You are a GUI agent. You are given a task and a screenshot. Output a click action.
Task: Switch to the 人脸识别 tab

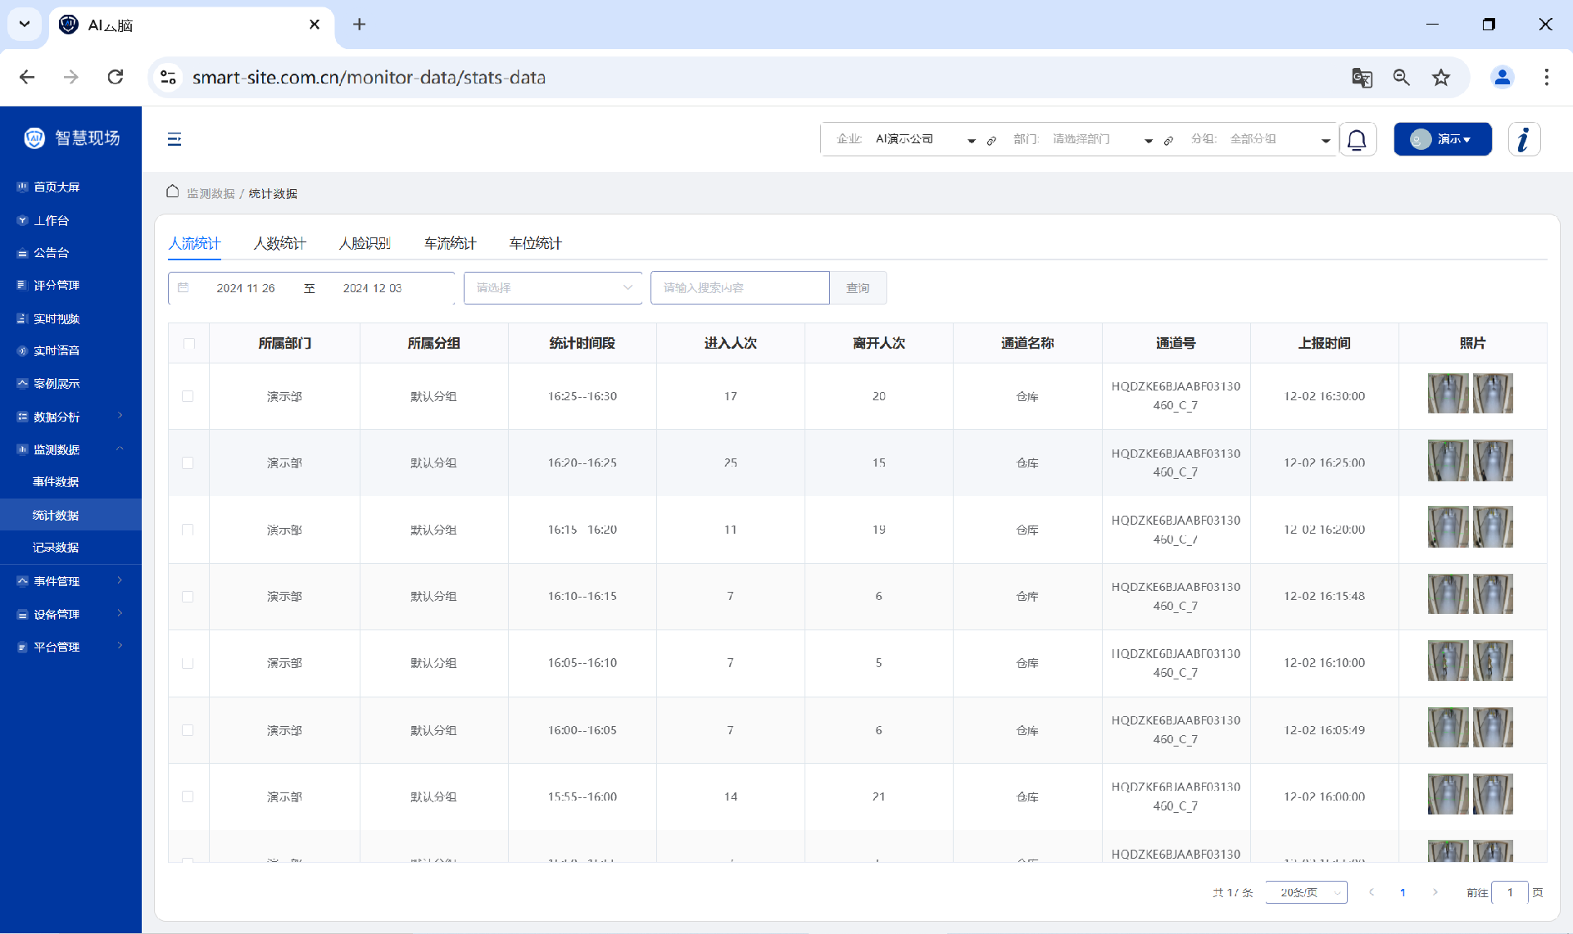[365, 243]
